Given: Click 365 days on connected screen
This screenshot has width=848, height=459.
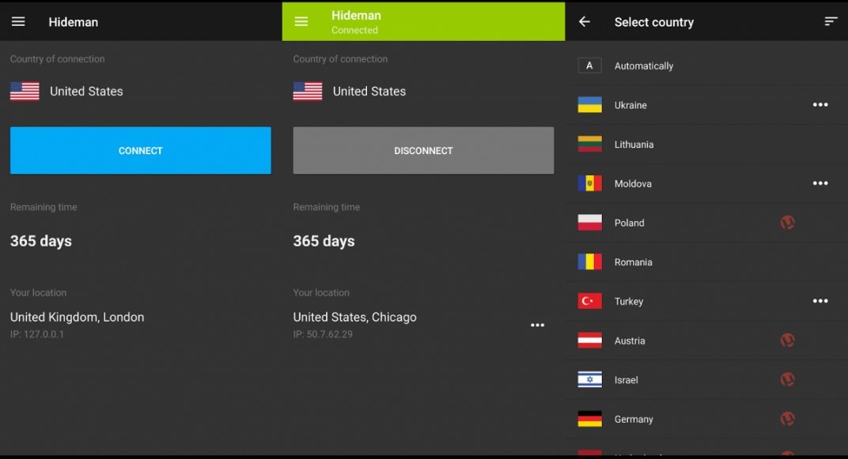Looking at the screenshot, I should 324,241.
